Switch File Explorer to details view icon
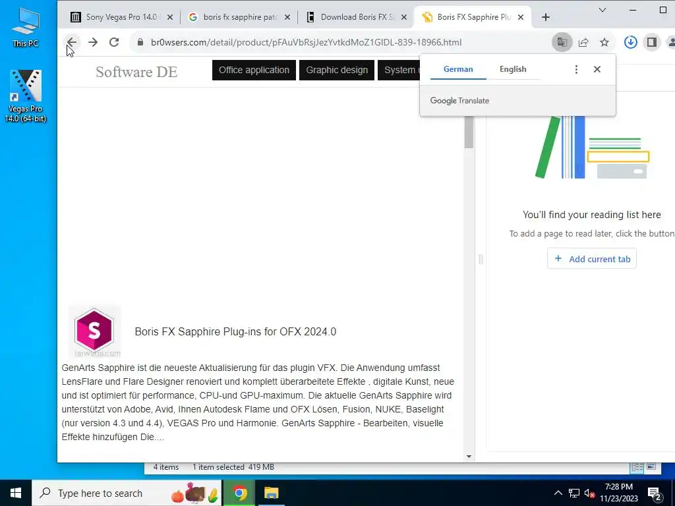The height and width of the screenshot is (506, 675). 637,467
